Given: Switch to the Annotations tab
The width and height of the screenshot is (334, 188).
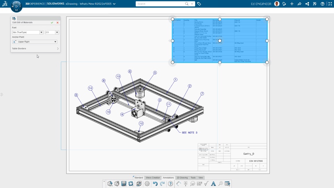Looking at the screenshot, I should coord(168,178).
